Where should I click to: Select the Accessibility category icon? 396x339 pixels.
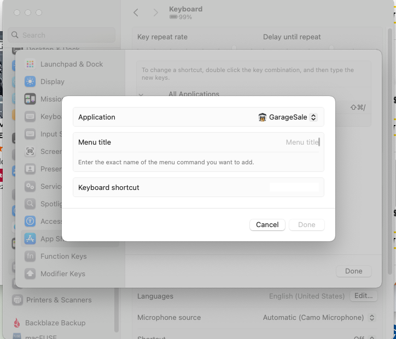click(x=30, y=222)
